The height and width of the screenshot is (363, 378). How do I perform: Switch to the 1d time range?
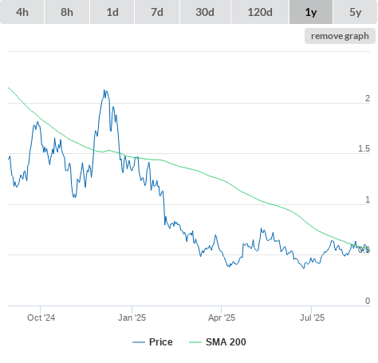point(112,12)
